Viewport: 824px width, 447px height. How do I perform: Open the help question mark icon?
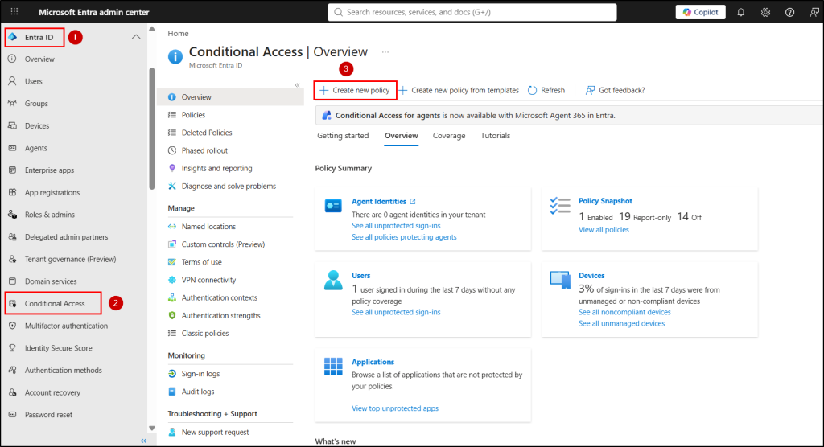[789, 12]
